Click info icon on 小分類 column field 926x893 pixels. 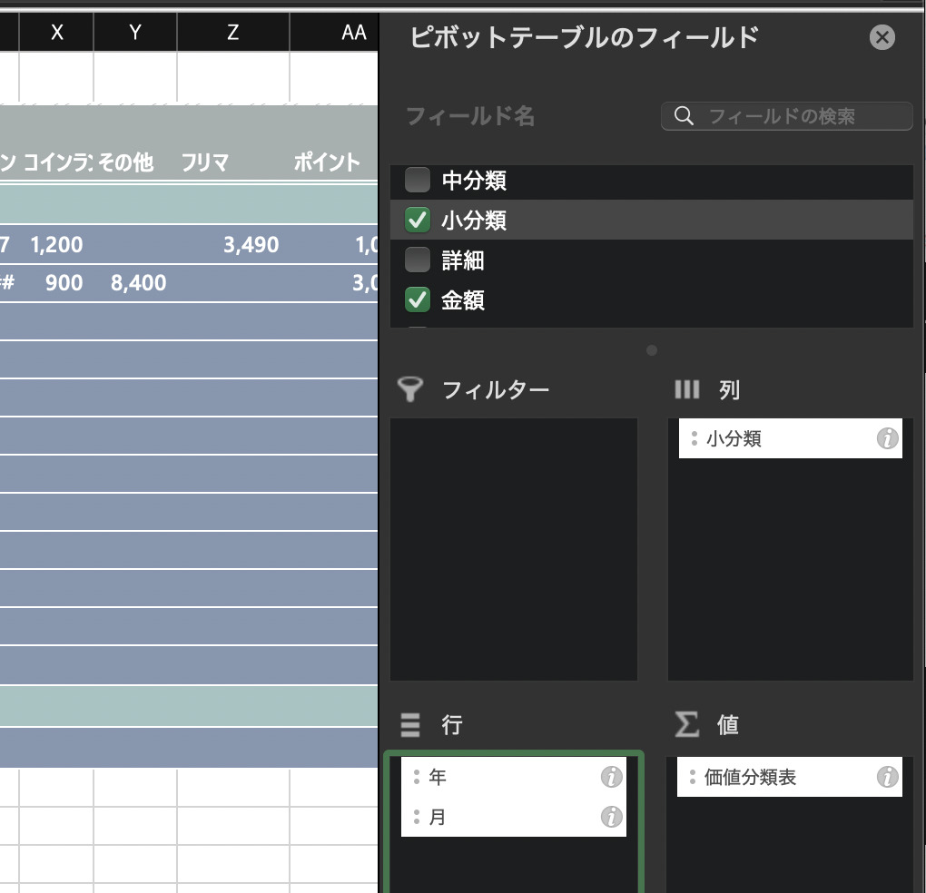tap(886, 439)
